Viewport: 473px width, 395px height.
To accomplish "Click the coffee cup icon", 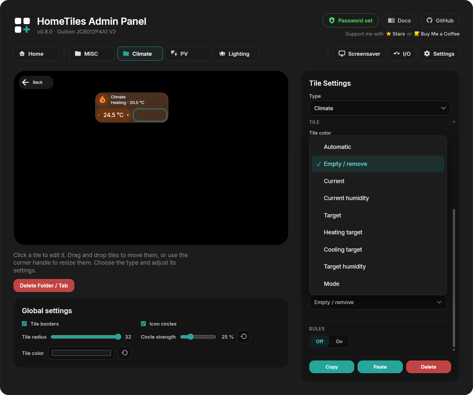I will pos(417,34).
